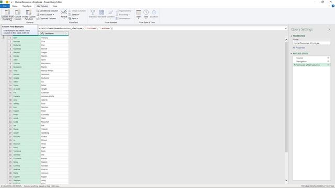Image resolution: width=335 pixels, height=188 pixels.
Task: Expand the formula bar
Action: pyautogui.click(x=285, y=28)
